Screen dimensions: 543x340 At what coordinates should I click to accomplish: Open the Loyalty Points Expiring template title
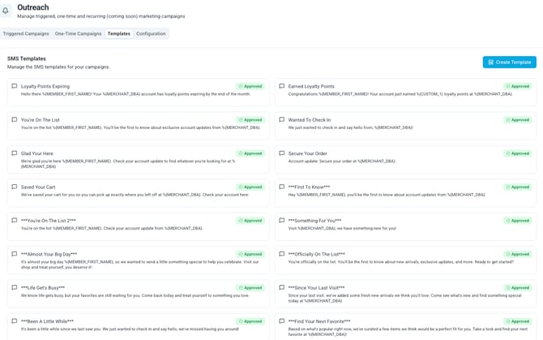45,86
